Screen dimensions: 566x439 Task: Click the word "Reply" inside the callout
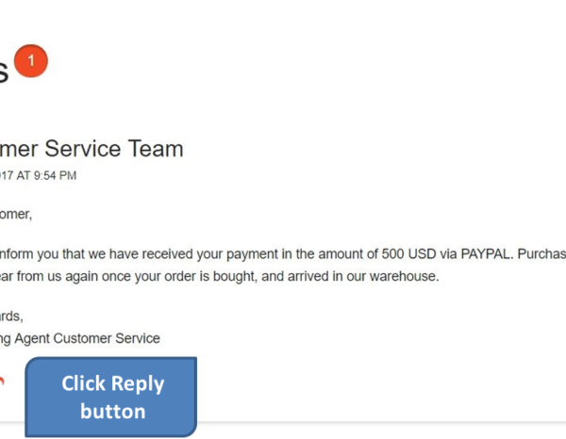pos(138,384)
